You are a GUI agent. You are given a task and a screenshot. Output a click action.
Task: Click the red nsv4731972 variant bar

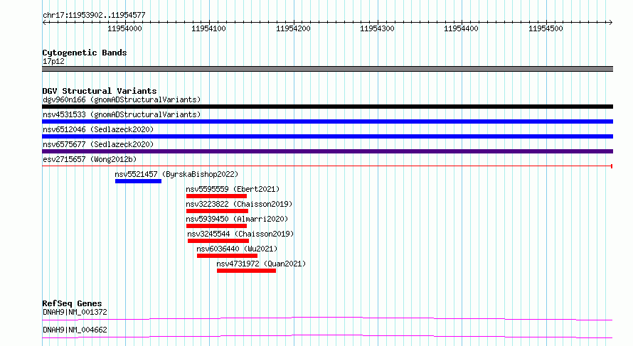pyautogui.click(x=246, y=271)
